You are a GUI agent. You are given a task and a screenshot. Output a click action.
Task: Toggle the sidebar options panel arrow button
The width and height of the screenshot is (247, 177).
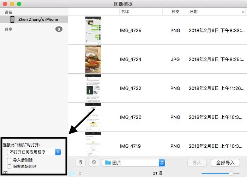(x=6, y=173)
